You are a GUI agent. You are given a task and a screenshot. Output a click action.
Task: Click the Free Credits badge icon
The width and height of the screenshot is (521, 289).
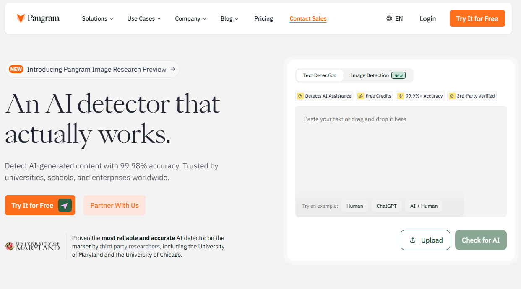coord(361,96)
